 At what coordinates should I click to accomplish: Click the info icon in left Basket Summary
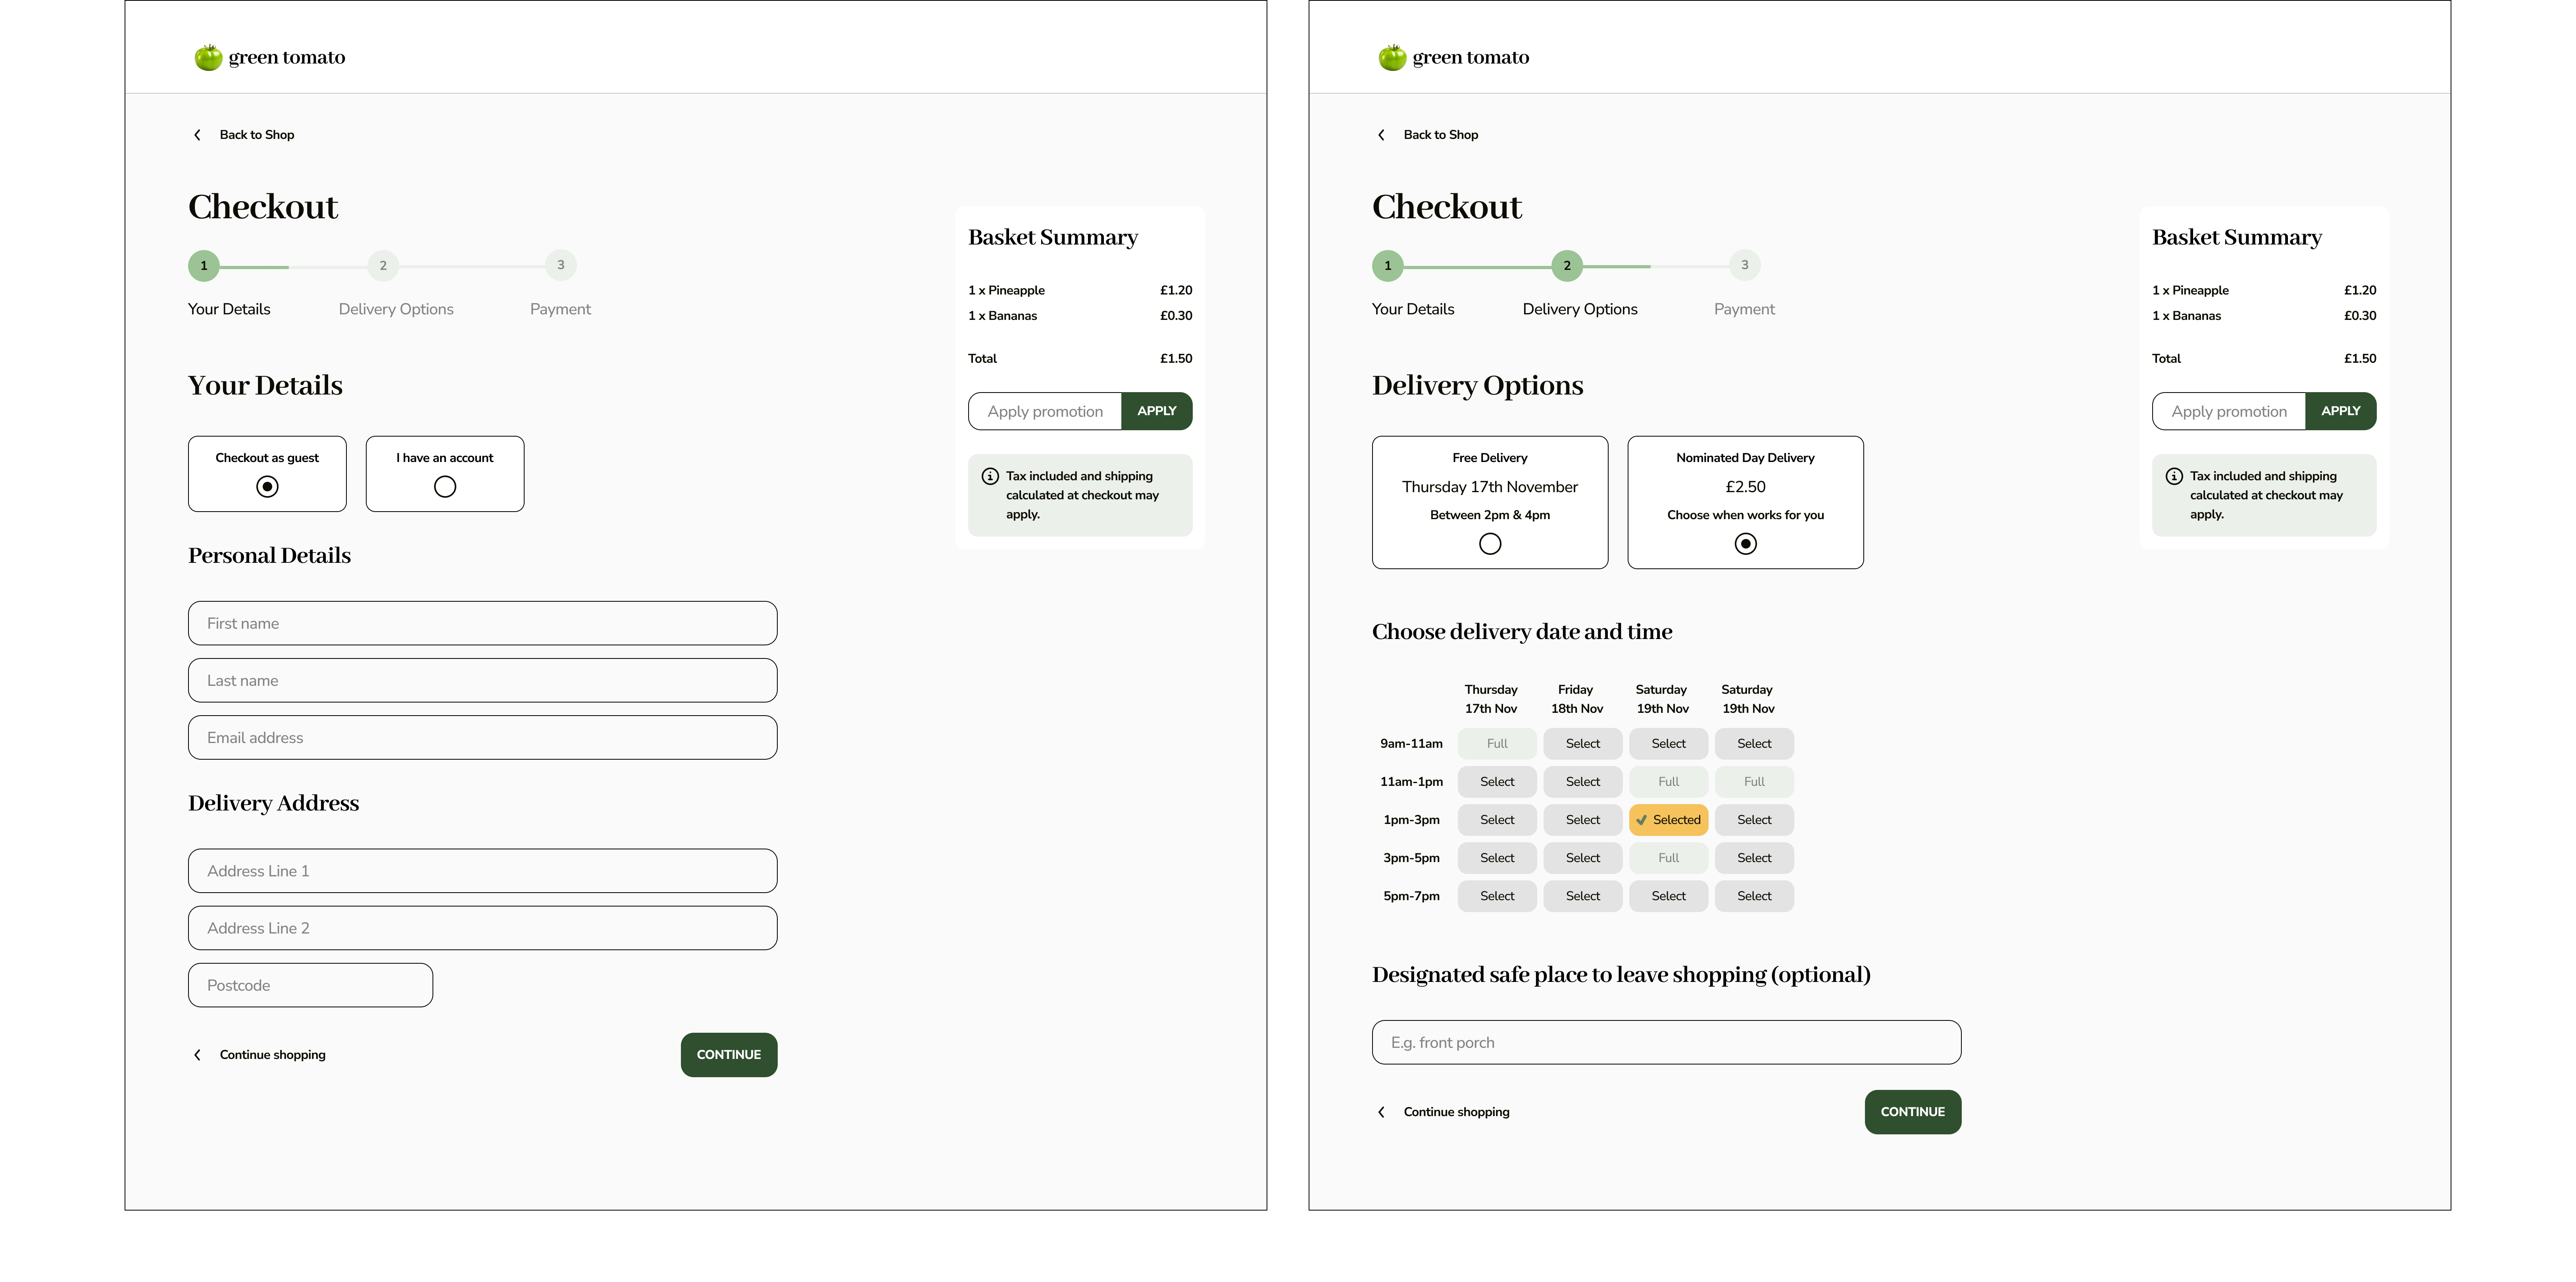pyautogui.click(x=990, y=476)
